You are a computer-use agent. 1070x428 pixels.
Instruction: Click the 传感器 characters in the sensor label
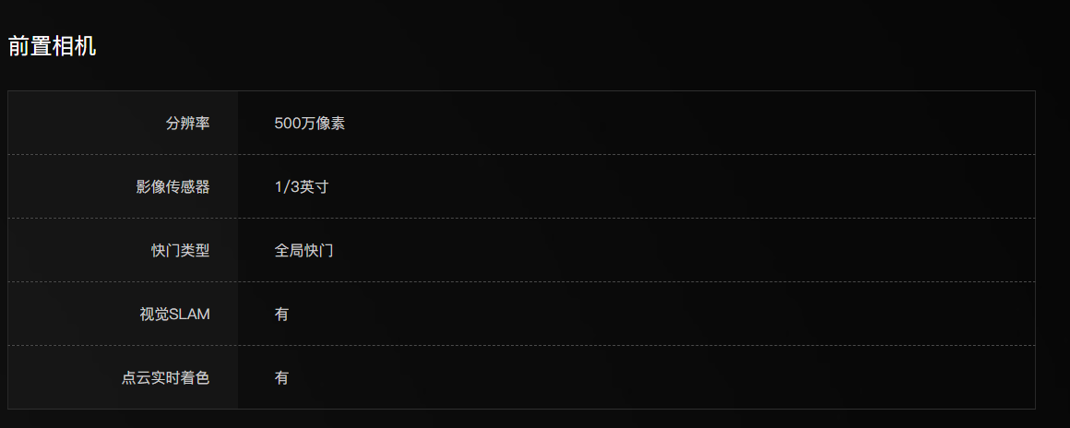[x=187, y=187]
